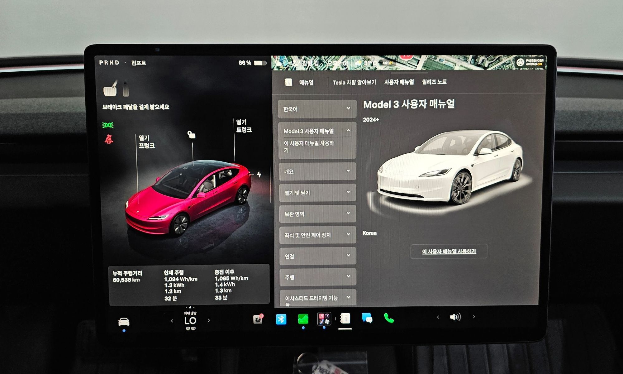Open the green energy graph app

(x=303, y=319)
